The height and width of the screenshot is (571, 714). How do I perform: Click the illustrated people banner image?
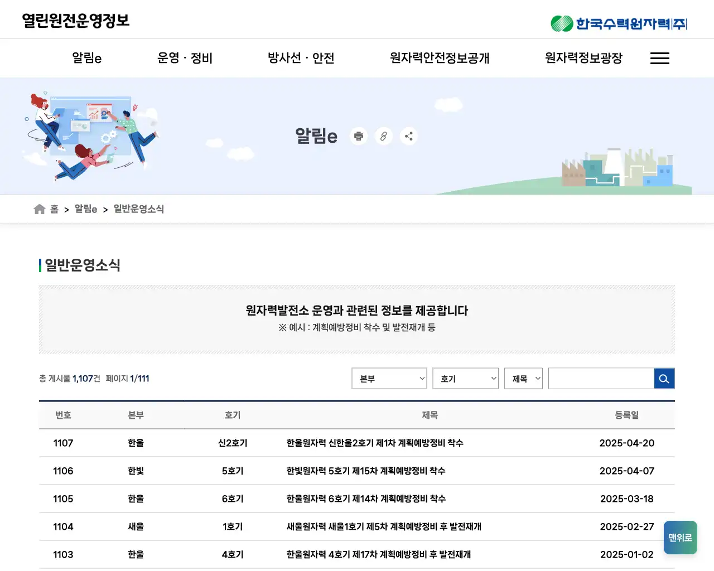[92, 137]
